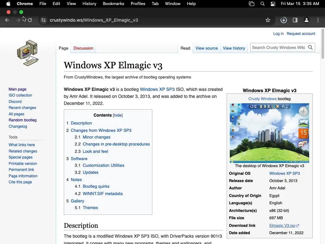Jump to Themes in the Contents
This screenshot has height=244, width=325.
90,208
